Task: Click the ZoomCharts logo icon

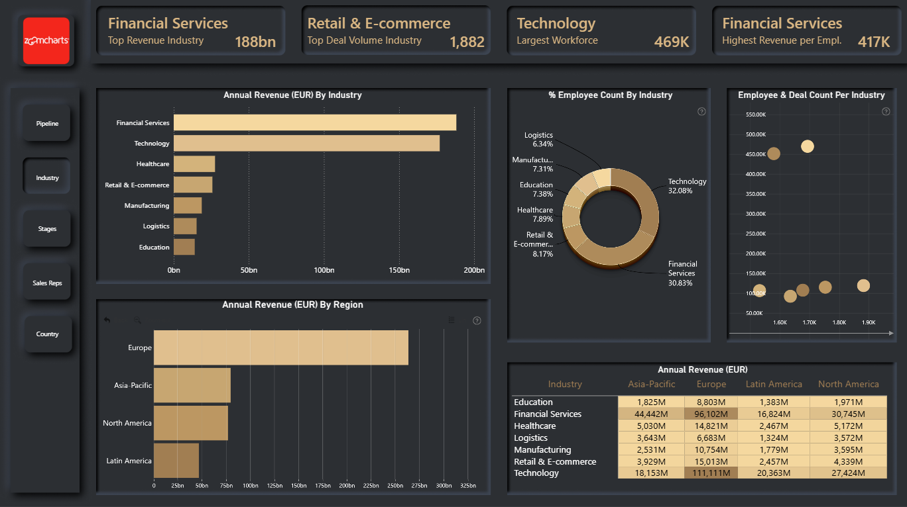Action: [46, 41]
